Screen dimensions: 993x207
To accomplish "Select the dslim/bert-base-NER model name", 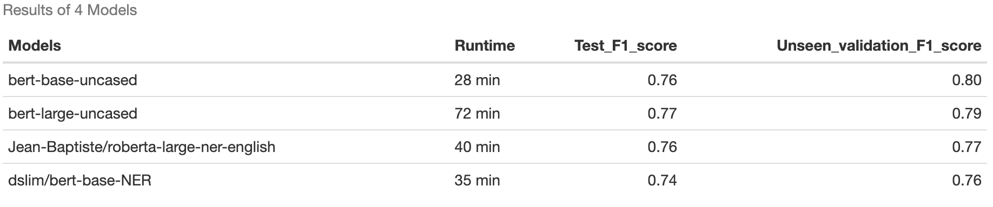I will 80,181.
